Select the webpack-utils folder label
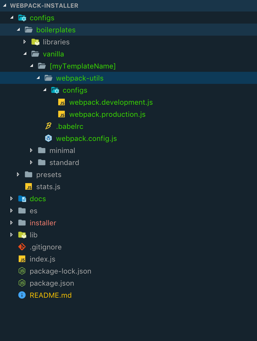Image resolution: width=257 pixels, height=341 pixels. (x=80, y=78)
